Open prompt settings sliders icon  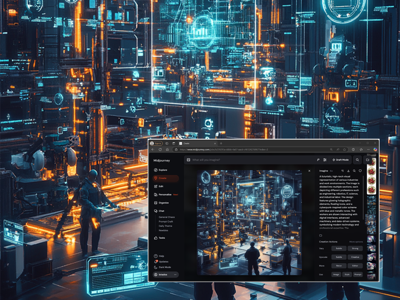pyautogui.click(x=325, y=160)
